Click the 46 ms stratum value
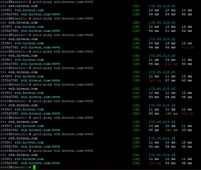The width and height of the screenshot is (201, 170). [187, 163]
